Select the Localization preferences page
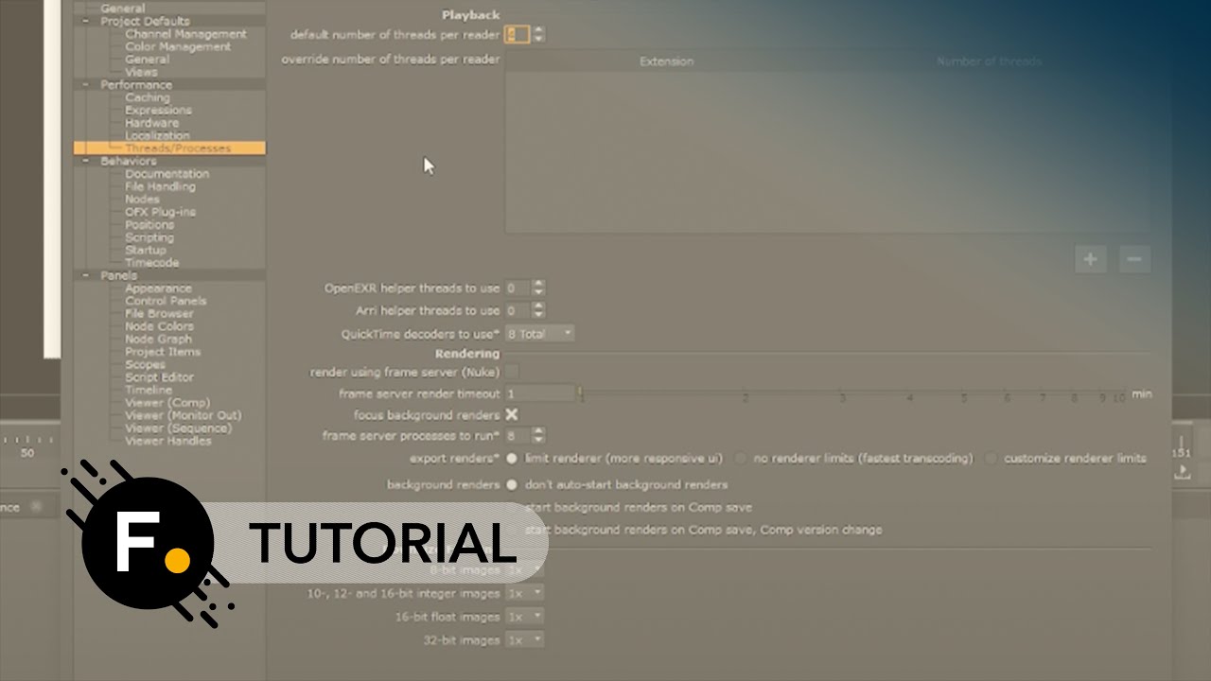1211x681 pixels. [157, 135]
